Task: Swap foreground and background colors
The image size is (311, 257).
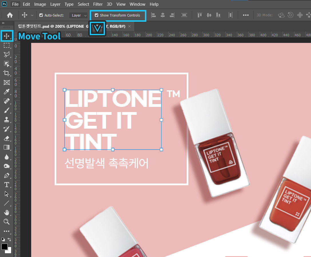Action: pyautogui.click(x=9, y=239)
